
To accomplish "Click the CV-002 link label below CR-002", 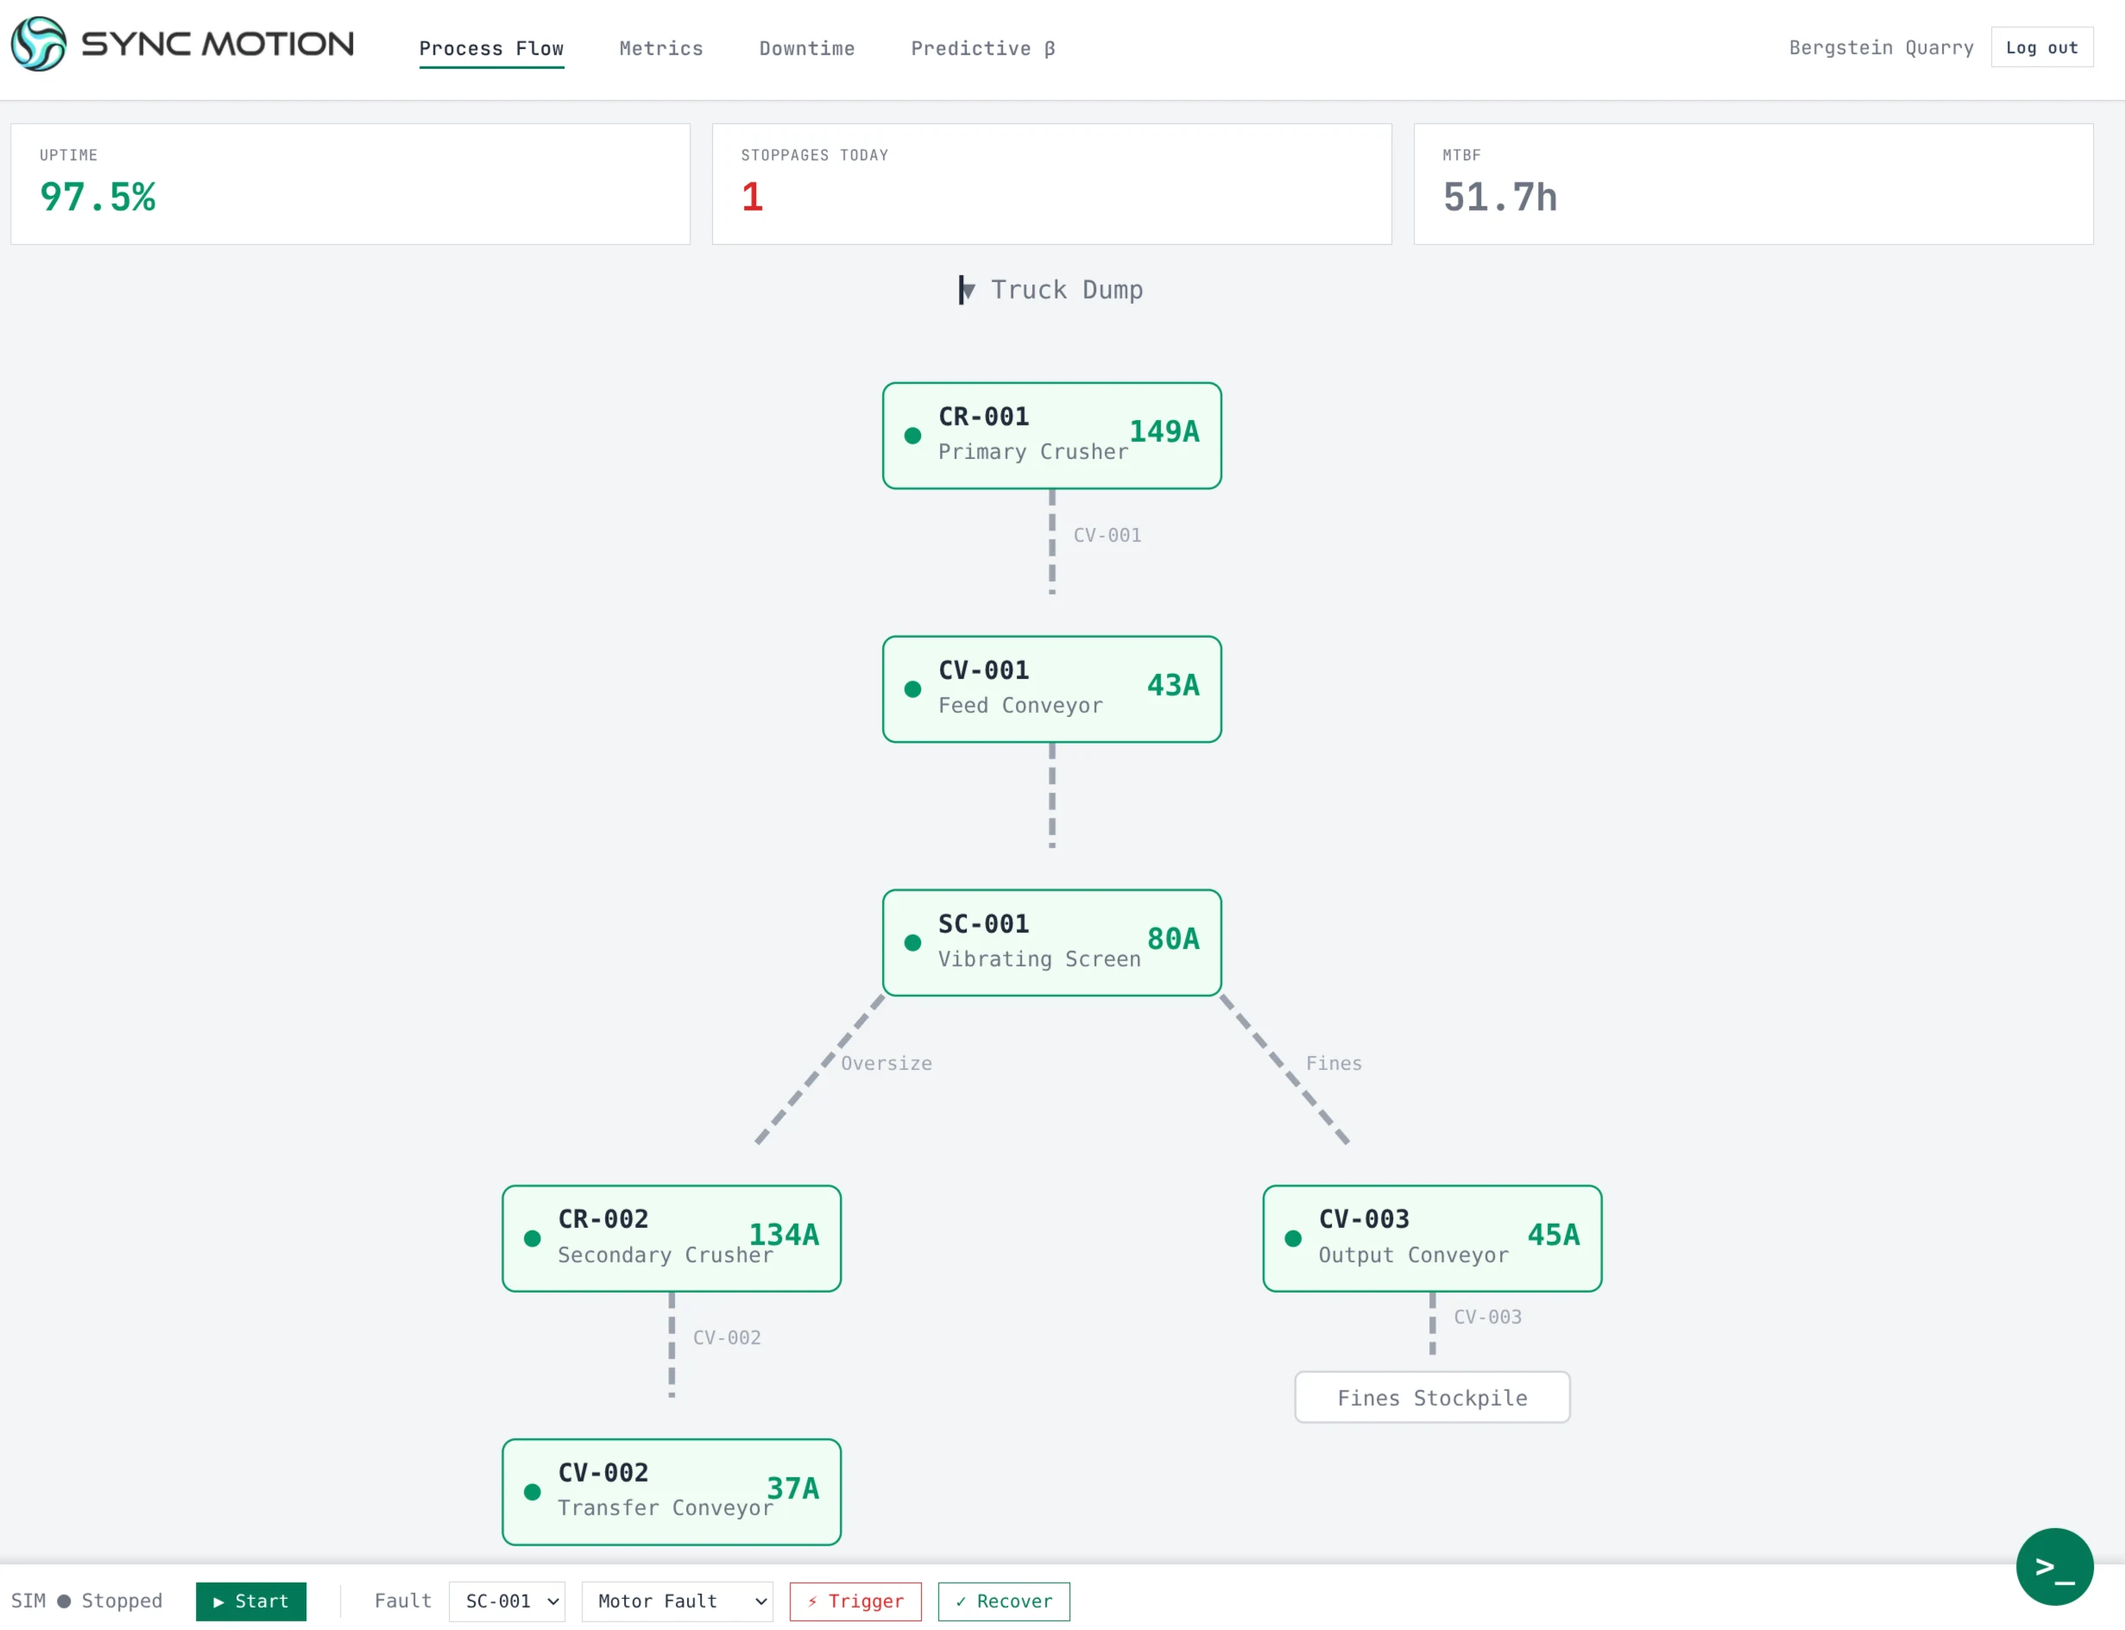I will pyautogui.click(x=726, y=1338).
